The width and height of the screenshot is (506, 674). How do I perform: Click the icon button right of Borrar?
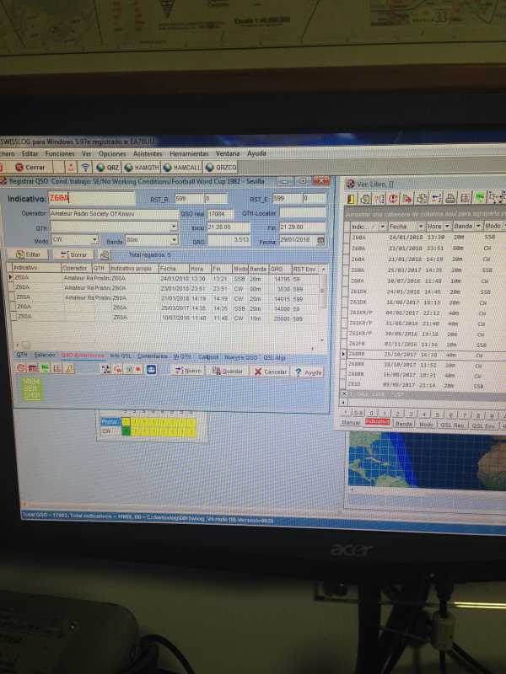click(104, 255)
